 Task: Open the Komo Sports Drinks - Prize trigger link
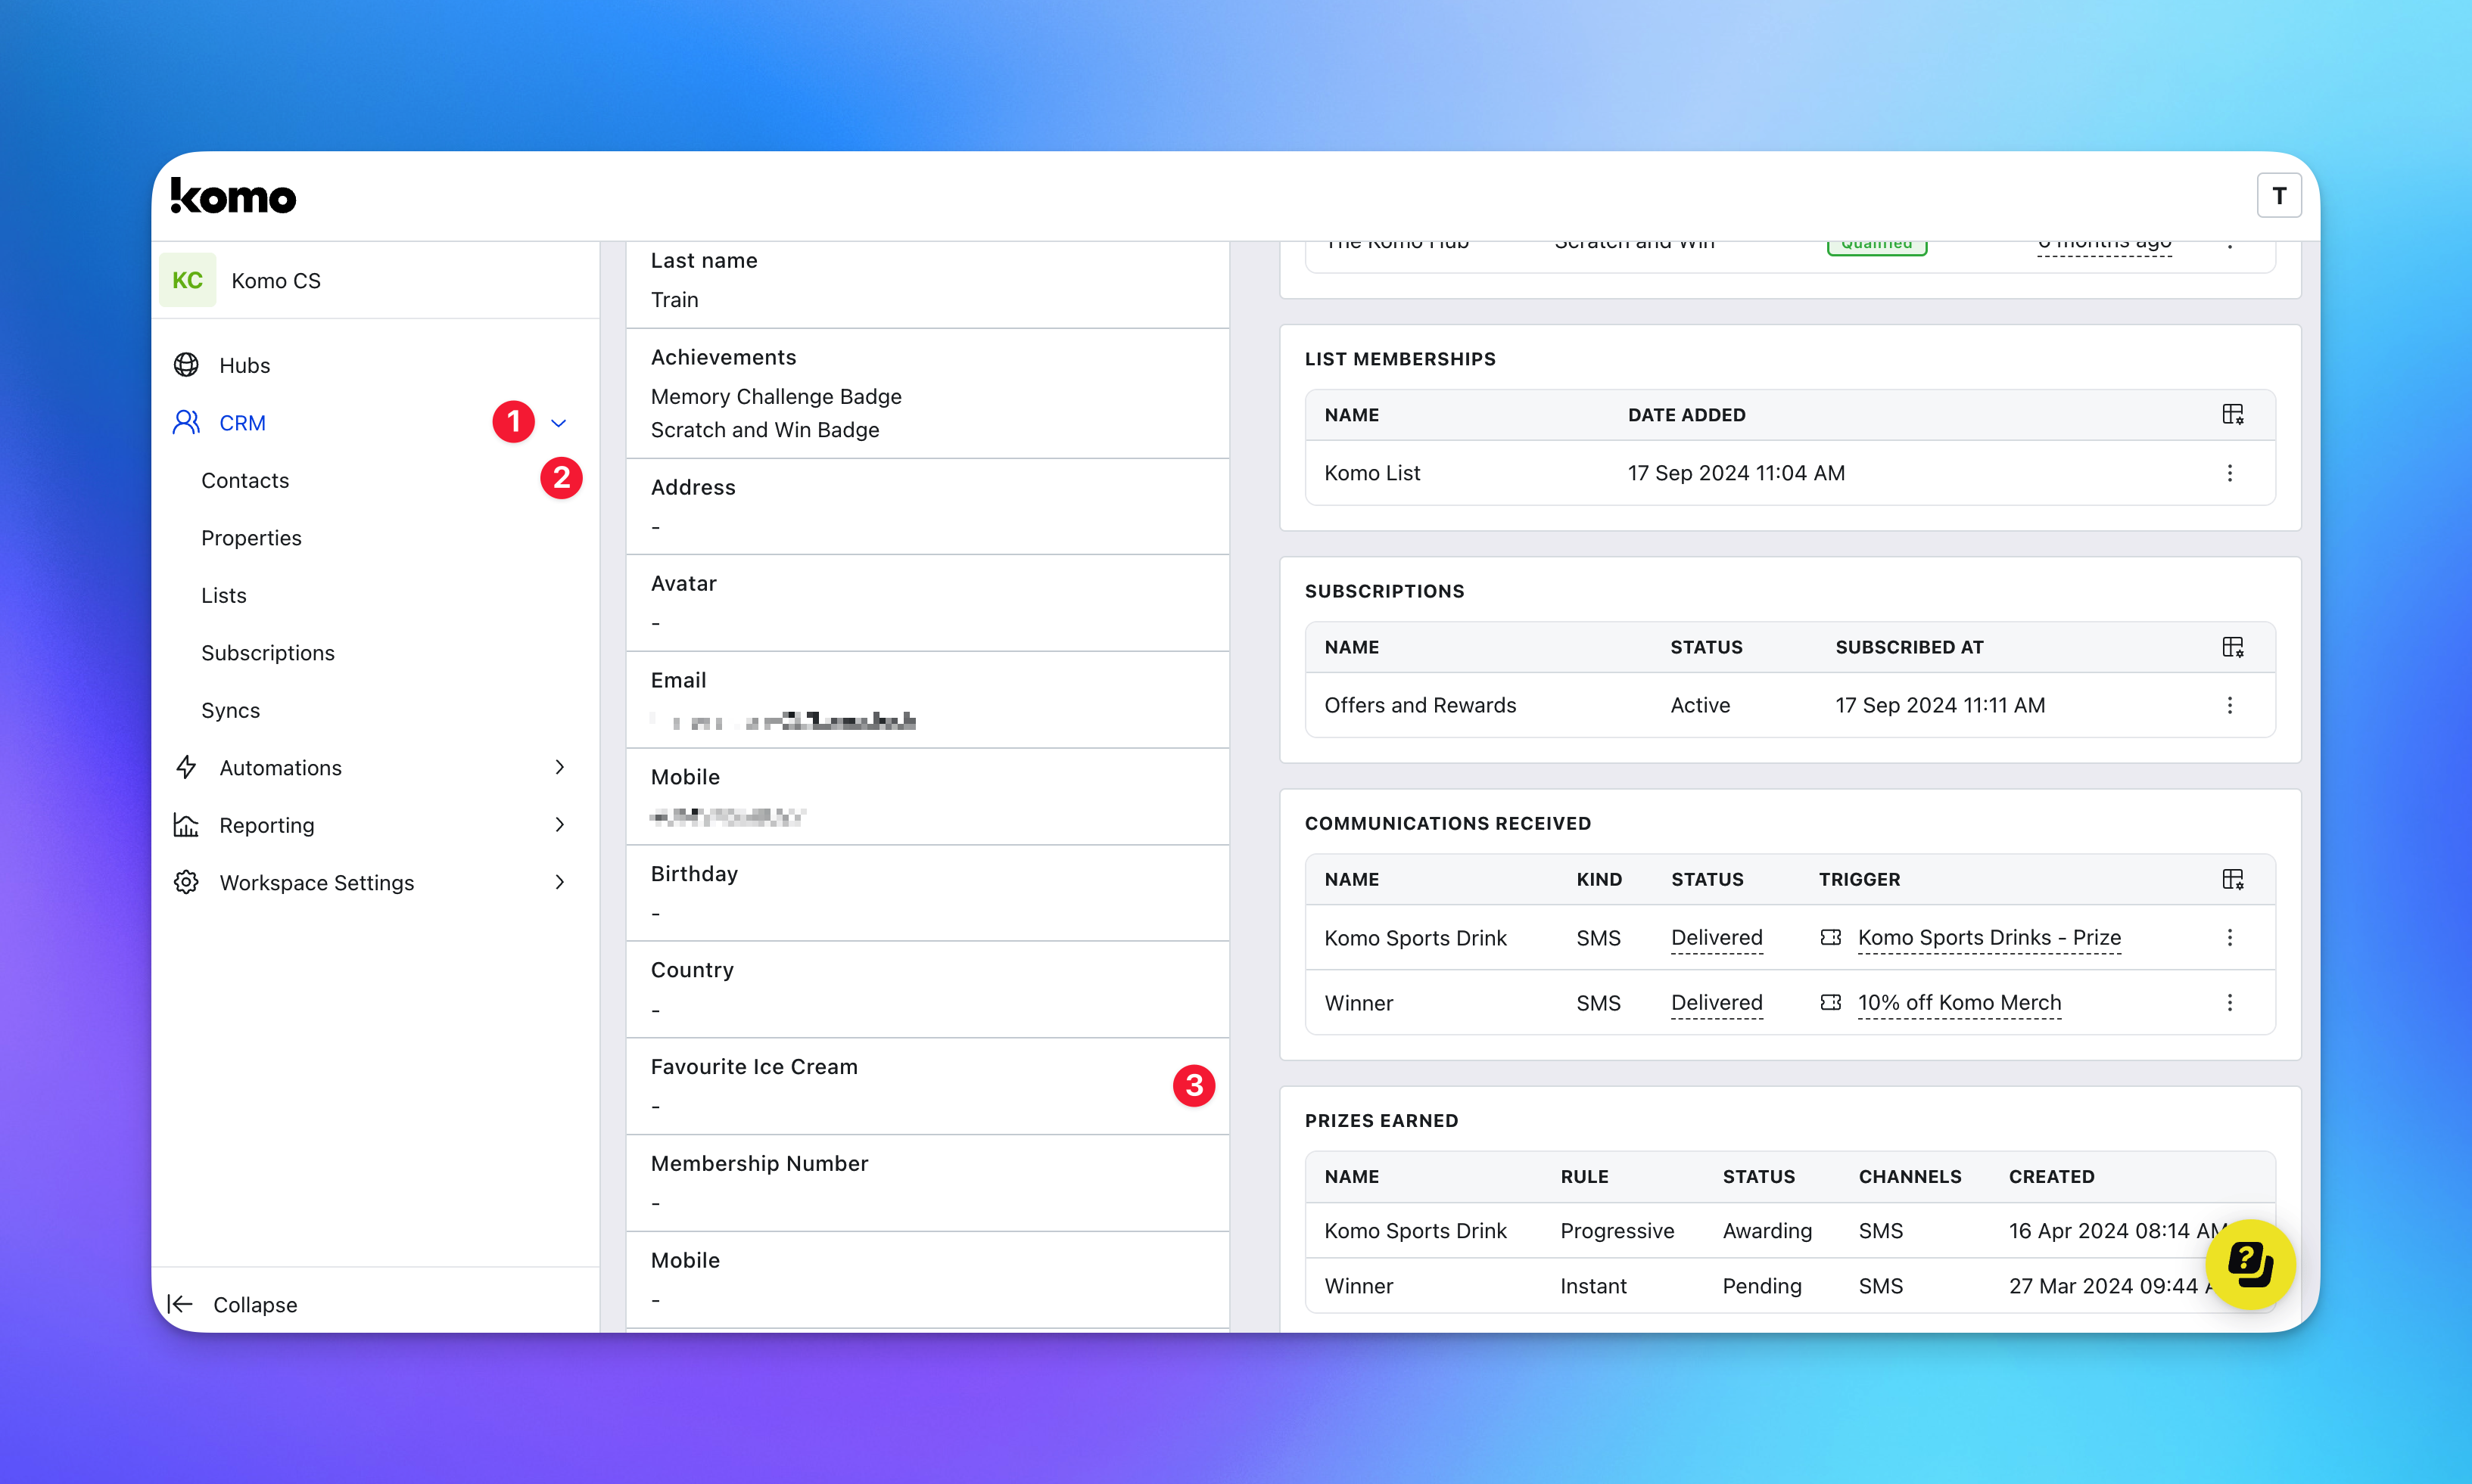(1988, 937)
